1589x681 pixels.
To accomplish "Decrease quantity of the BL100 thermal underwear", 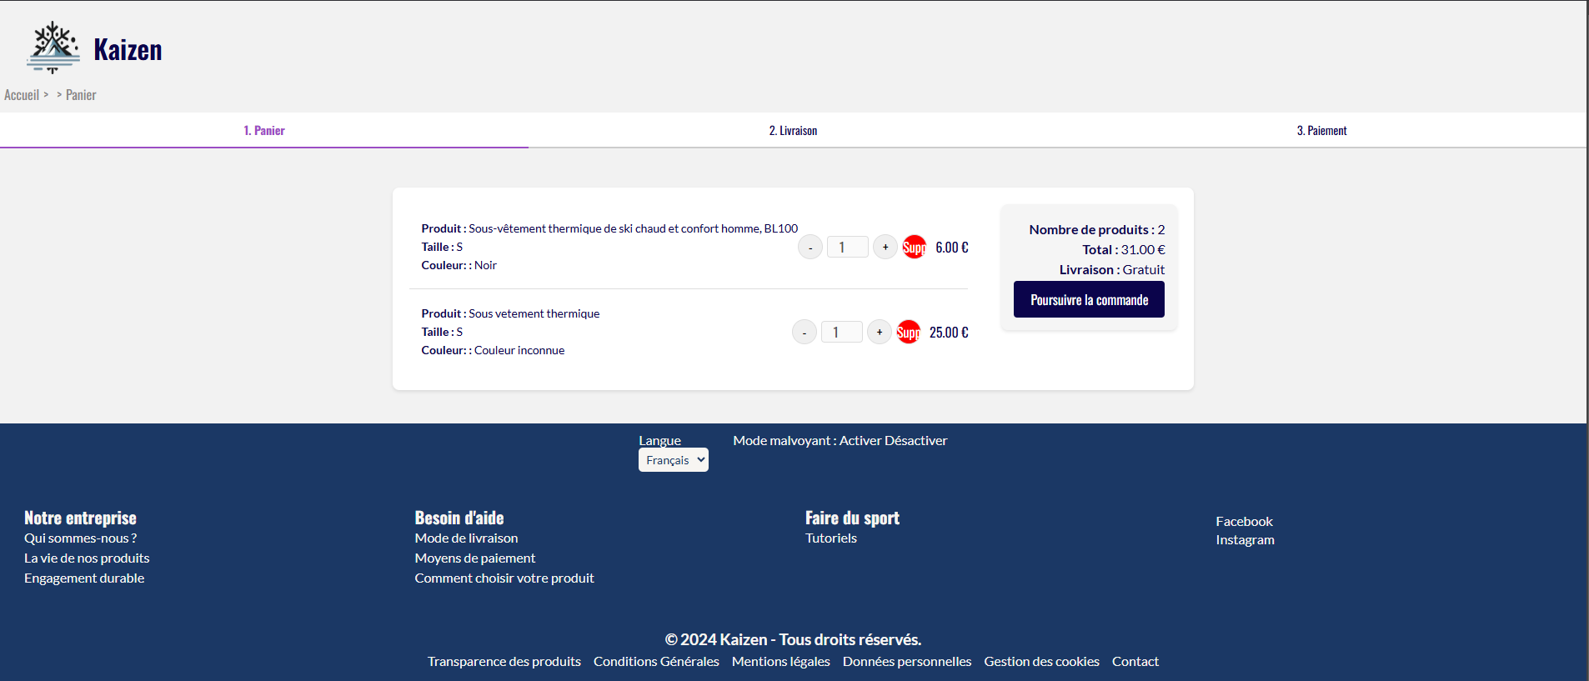I will coord(810,248).
